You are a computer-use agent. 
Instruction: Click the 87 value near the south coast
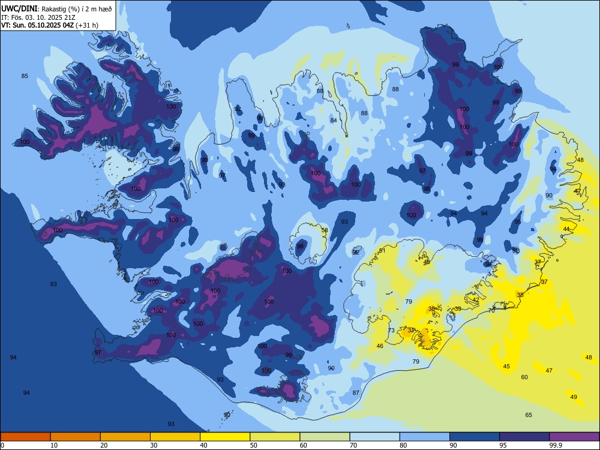pos(356,392)
